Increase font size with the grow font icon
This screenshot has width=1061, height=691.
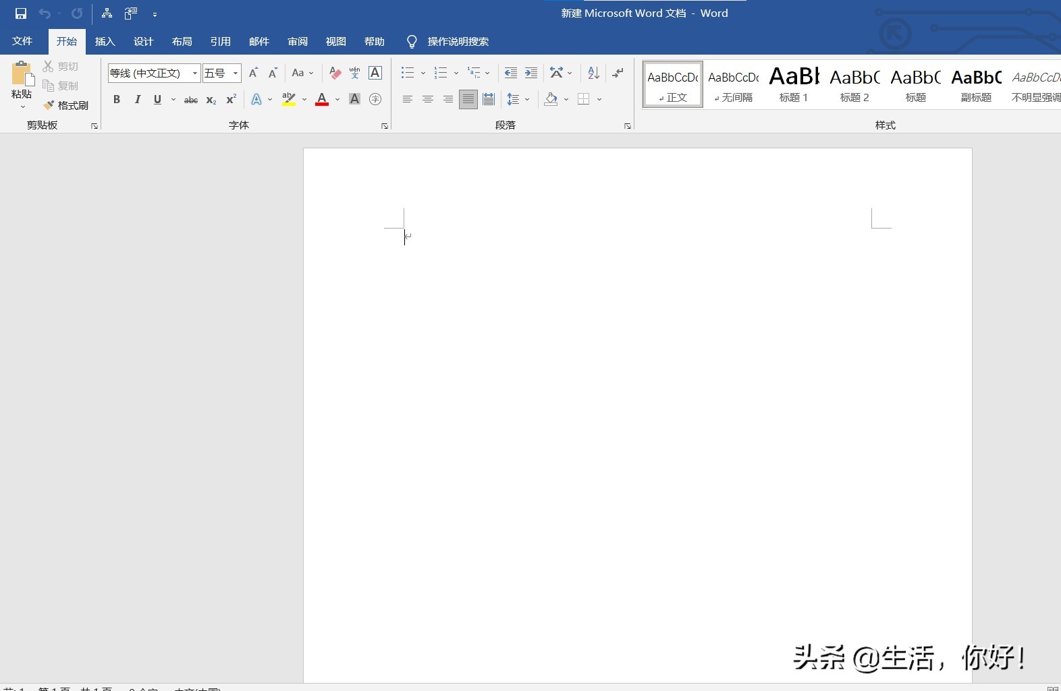point(254,73)
